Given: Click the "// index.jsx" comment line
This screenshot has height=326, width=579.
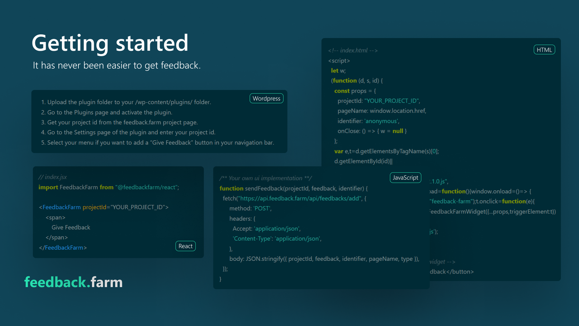Looking at the screenshot, I should pos(53,177).
